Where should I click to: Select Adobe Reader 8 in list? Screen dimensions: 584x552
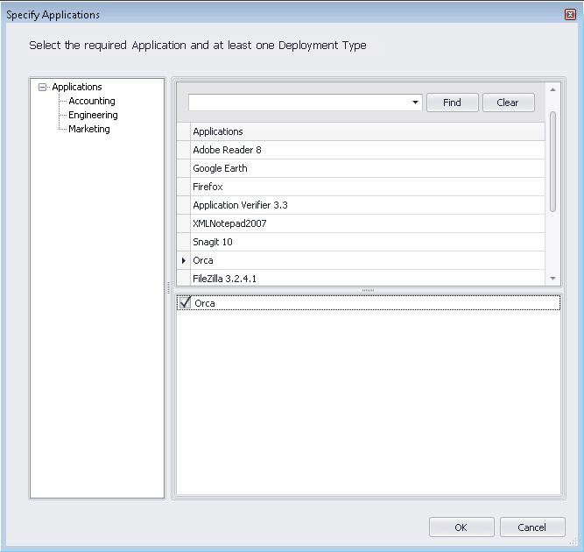click(x=227, y=150)
